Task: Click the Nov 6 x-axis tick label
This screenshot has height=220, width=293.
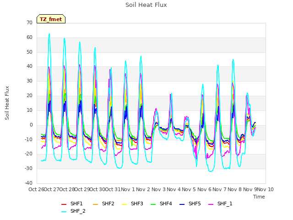Action: (204, 189)
